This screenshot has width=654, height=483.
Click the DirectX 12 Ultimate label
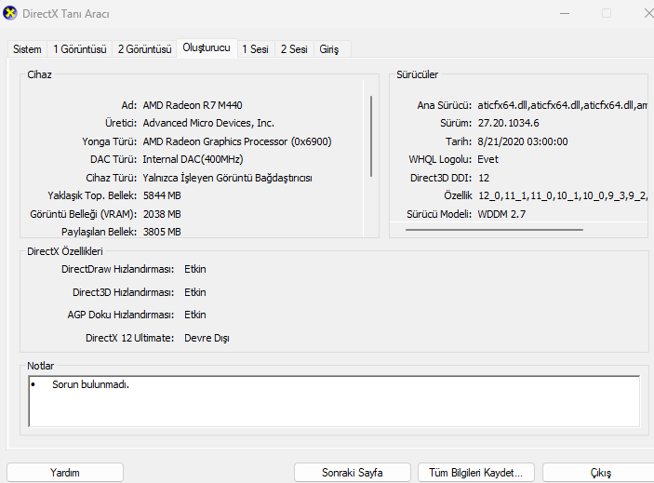point(129,338)
